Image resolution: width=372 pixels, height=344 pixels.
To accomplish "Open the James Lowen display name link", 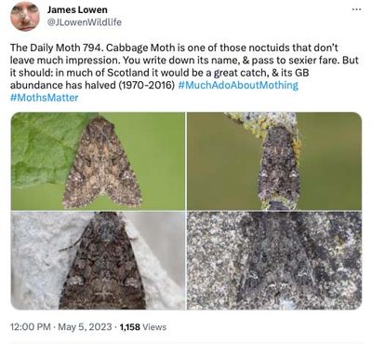I will 77,9.
